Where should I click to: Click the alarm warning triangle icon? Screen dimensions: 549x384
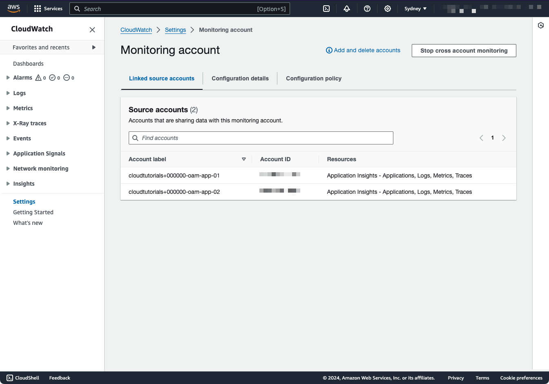[x=38, y=78]
